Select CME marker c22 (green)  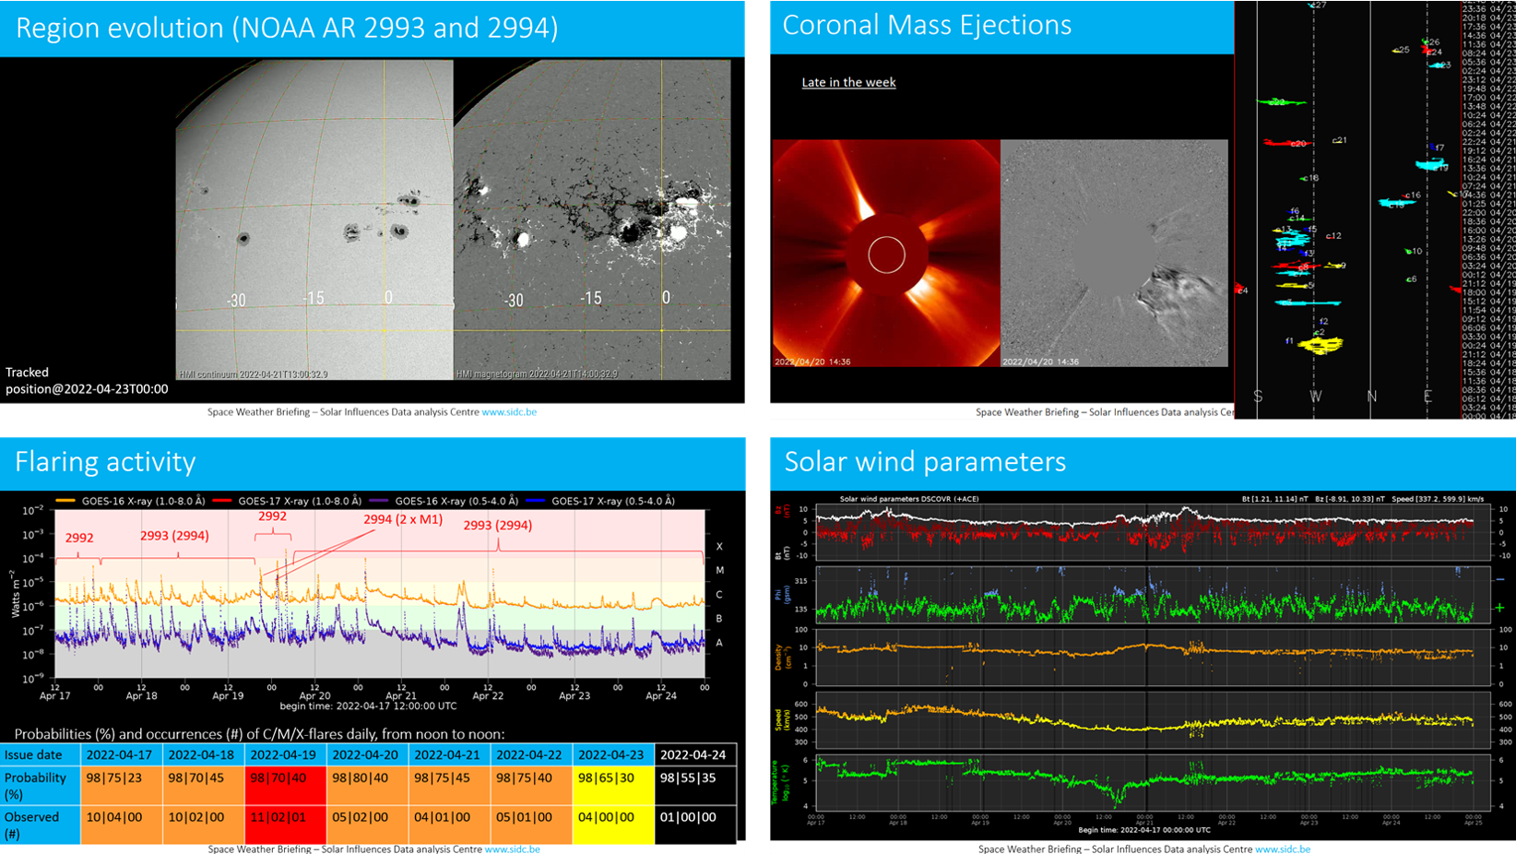1281,102
